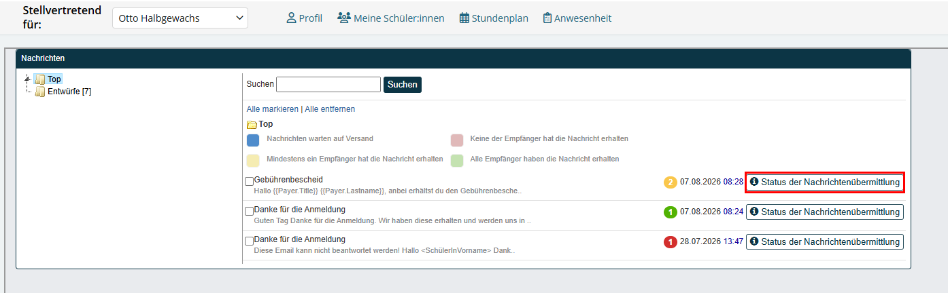Open Danke für die Anmeldung from 07.08.2026
Viewport: 948px width, 293px height.
(299, 210)
